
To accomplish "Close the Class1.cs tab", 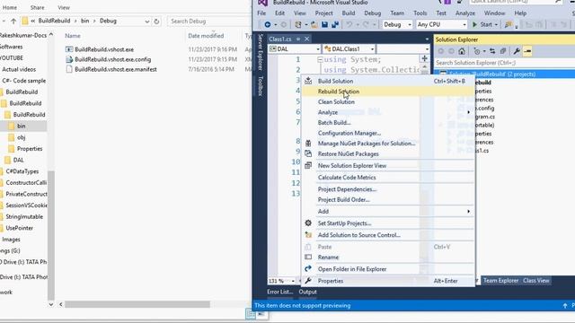I will [x=307, y=39].
